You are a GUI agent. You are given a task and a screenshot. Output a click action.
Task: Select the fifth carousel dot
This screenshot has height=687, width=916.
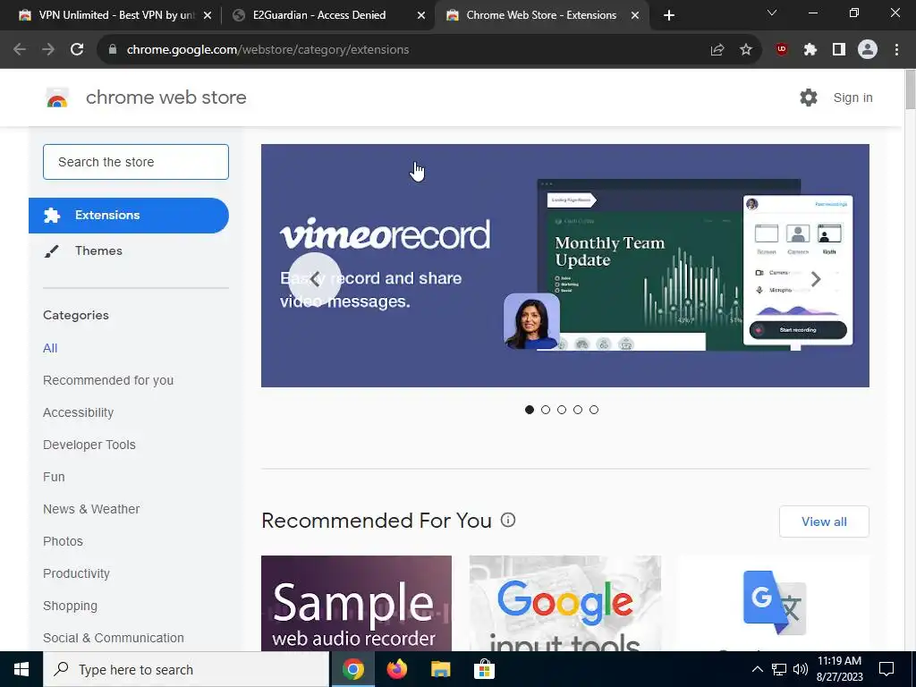point(594,410)
